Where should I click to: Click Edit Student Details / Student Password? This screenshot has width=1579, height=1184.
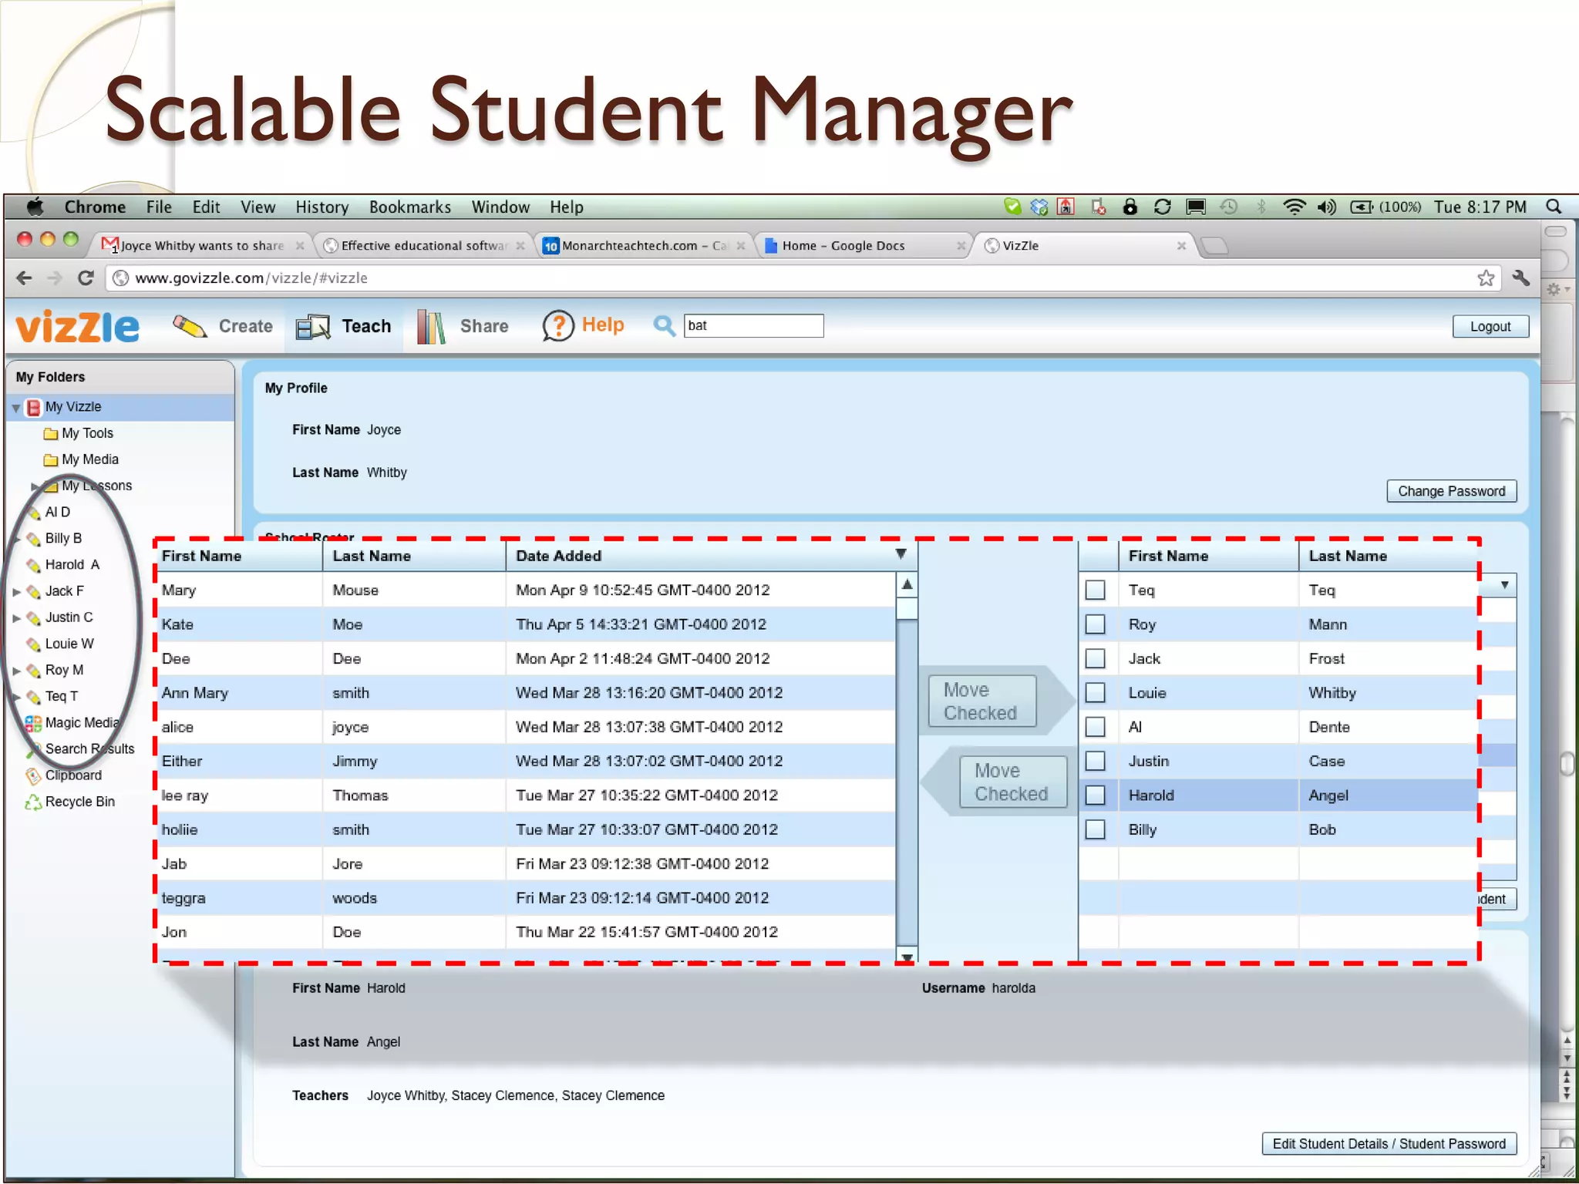tap(1389, 1144)
